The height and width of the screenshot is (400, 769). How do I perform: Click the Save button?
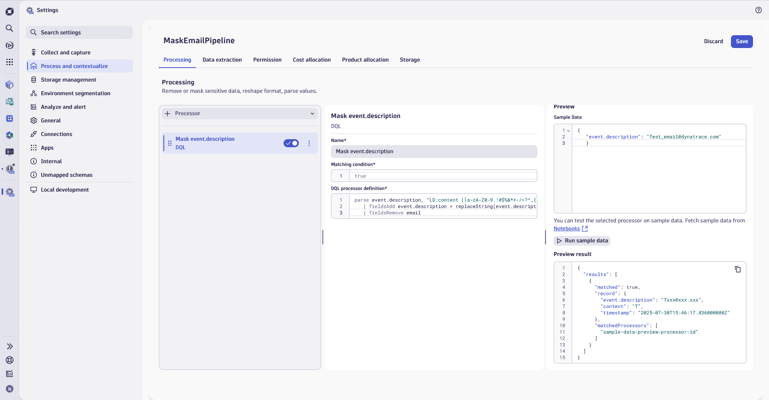742,42
